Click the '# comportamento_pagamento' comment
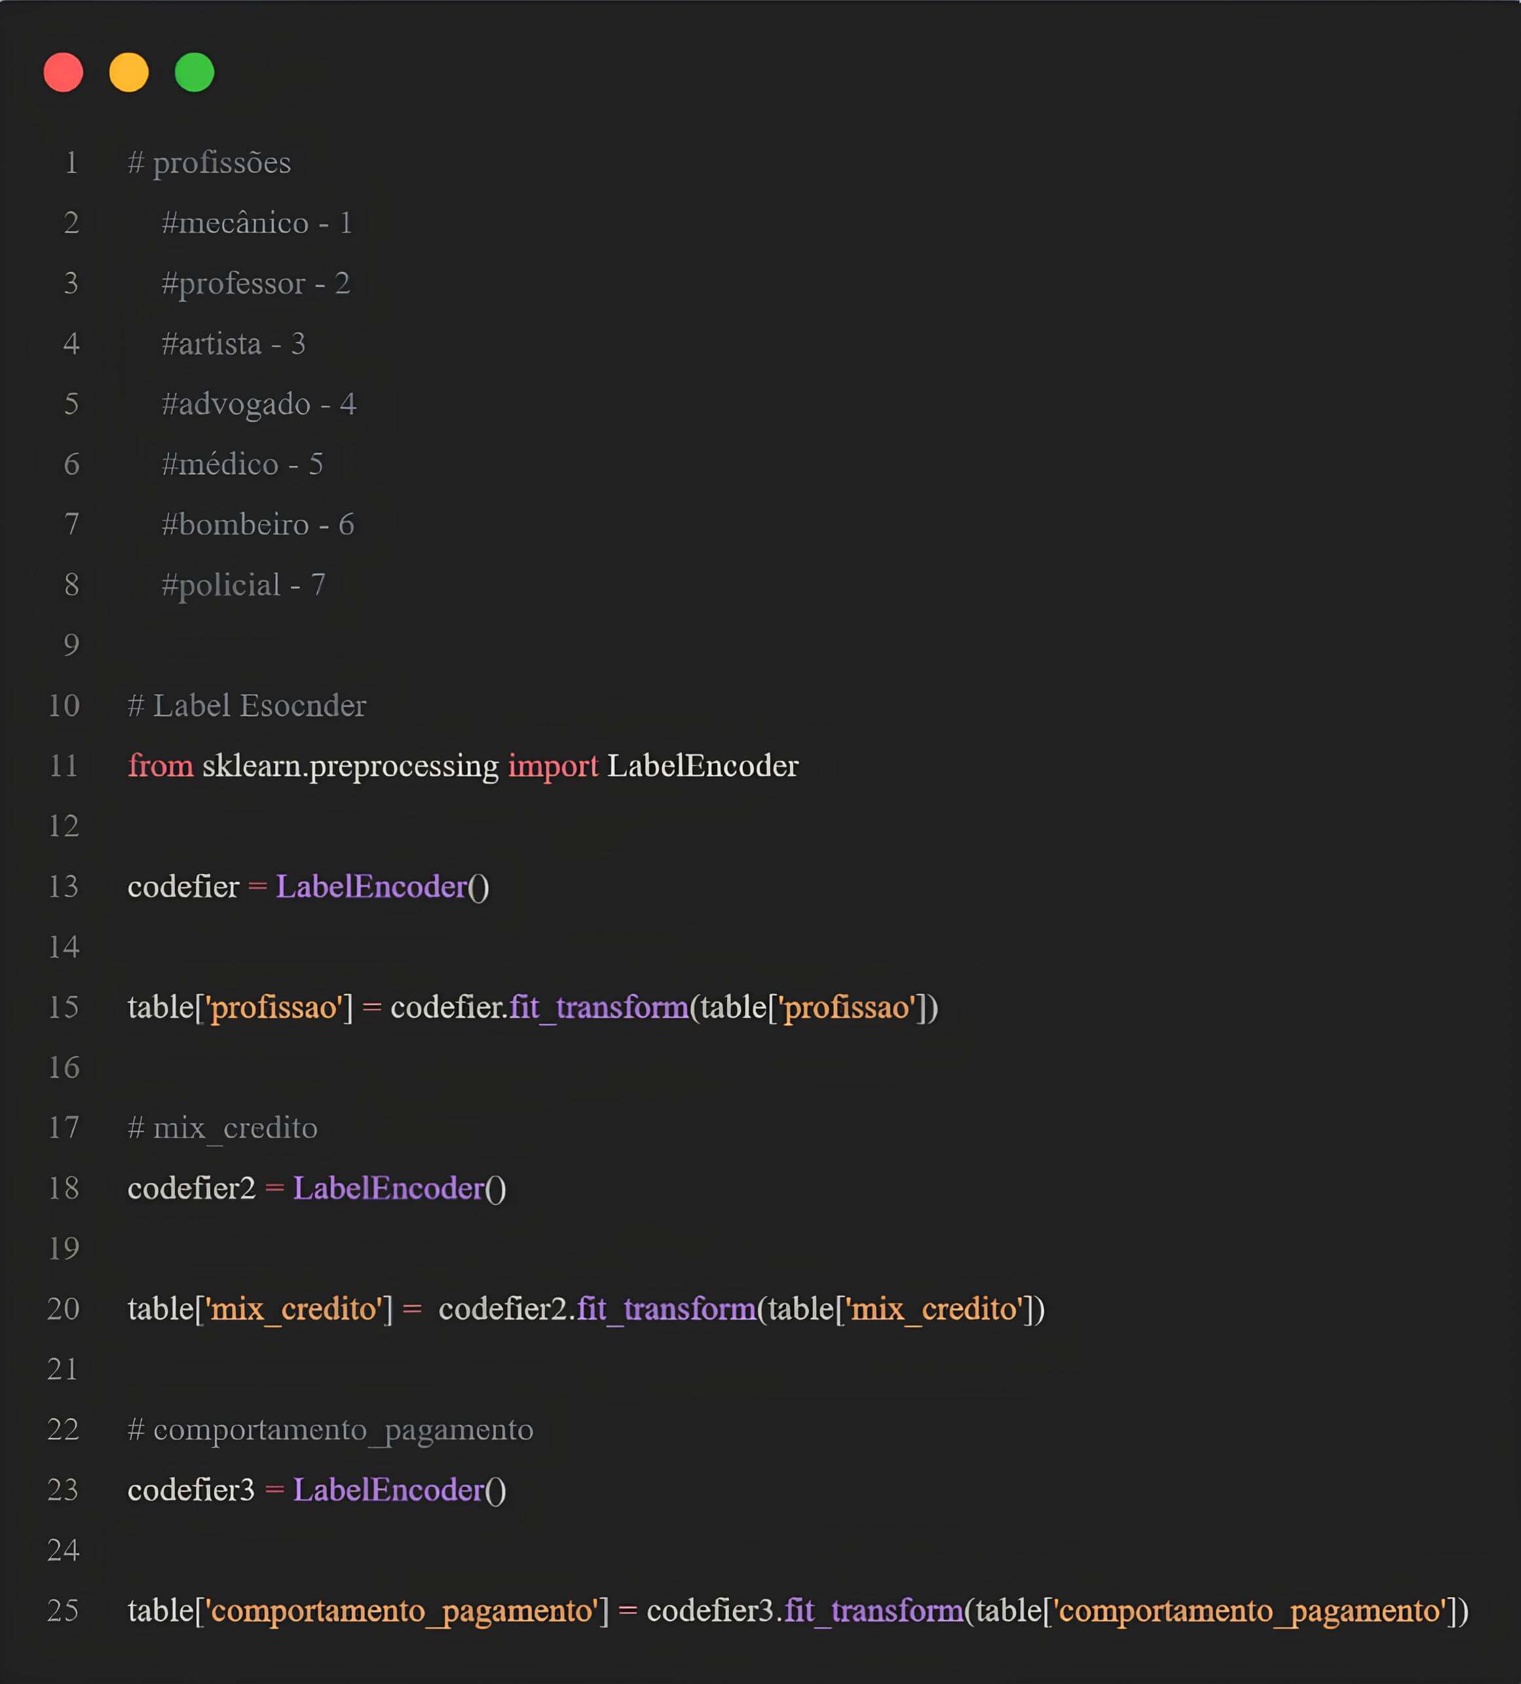This screenshot has width=1521, height=1684. (330, 1430)
